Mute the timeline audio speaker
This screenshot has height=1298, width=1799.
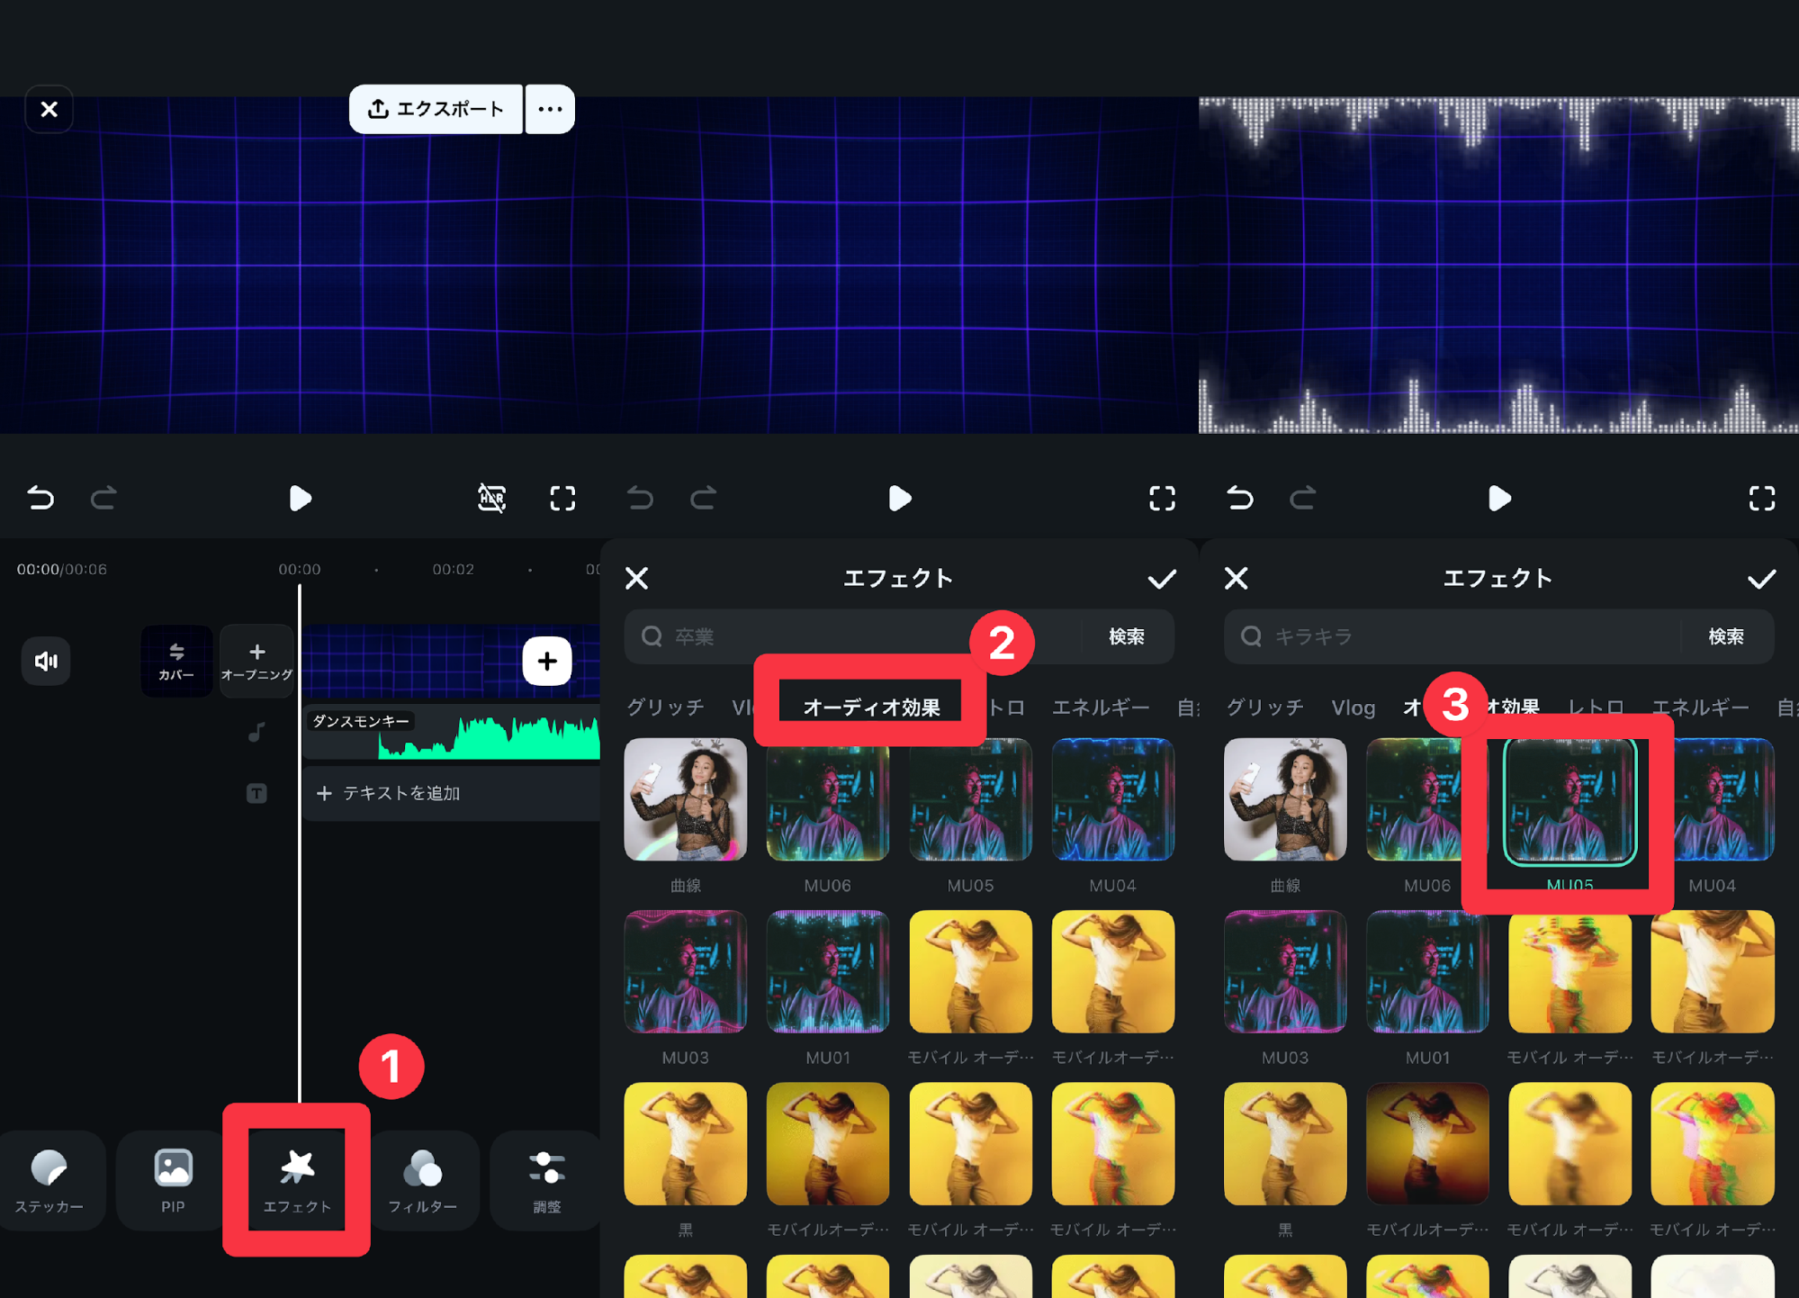pyautogui.click(x=46, y=661)
